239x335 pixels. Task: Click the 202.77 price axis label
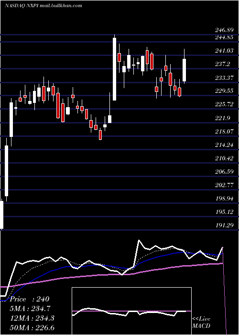click(224, 185)
